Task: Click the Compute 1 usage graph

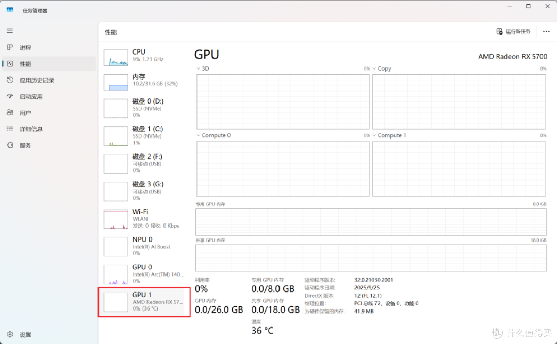Action: 459,169
